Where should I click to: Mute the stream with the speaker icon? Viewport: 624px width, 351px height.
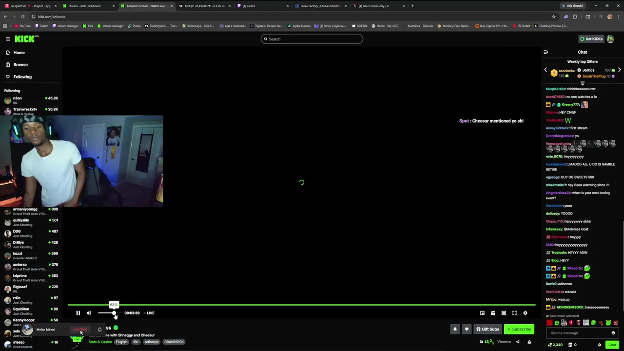pyautogui.click(x=89, y=313)
